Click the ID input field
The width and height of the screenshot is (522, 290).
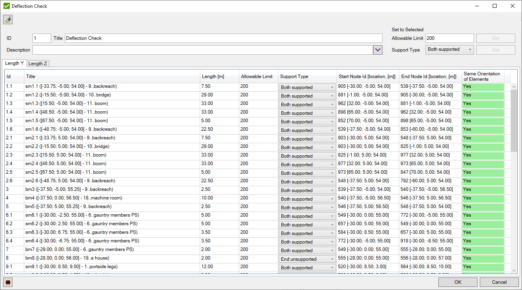point(41,38)
